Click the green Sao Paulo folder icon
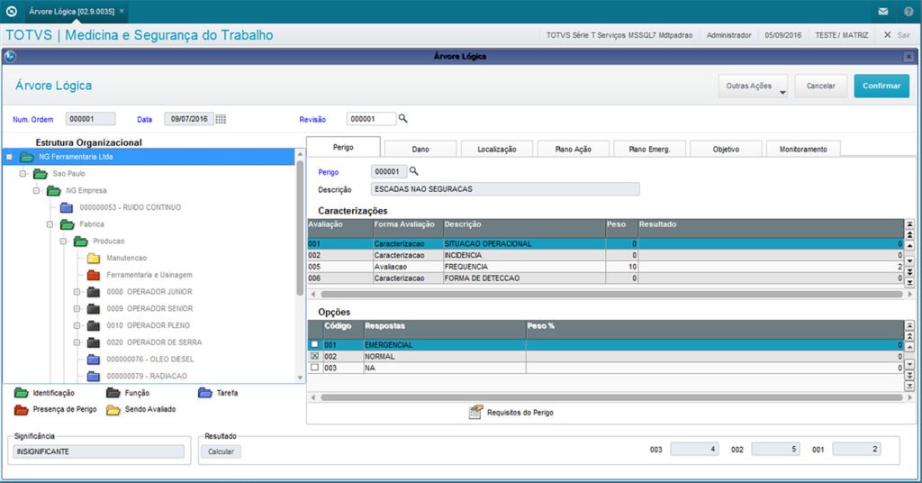The height and width of the screenshot is (483, 922). pos(40,174)
